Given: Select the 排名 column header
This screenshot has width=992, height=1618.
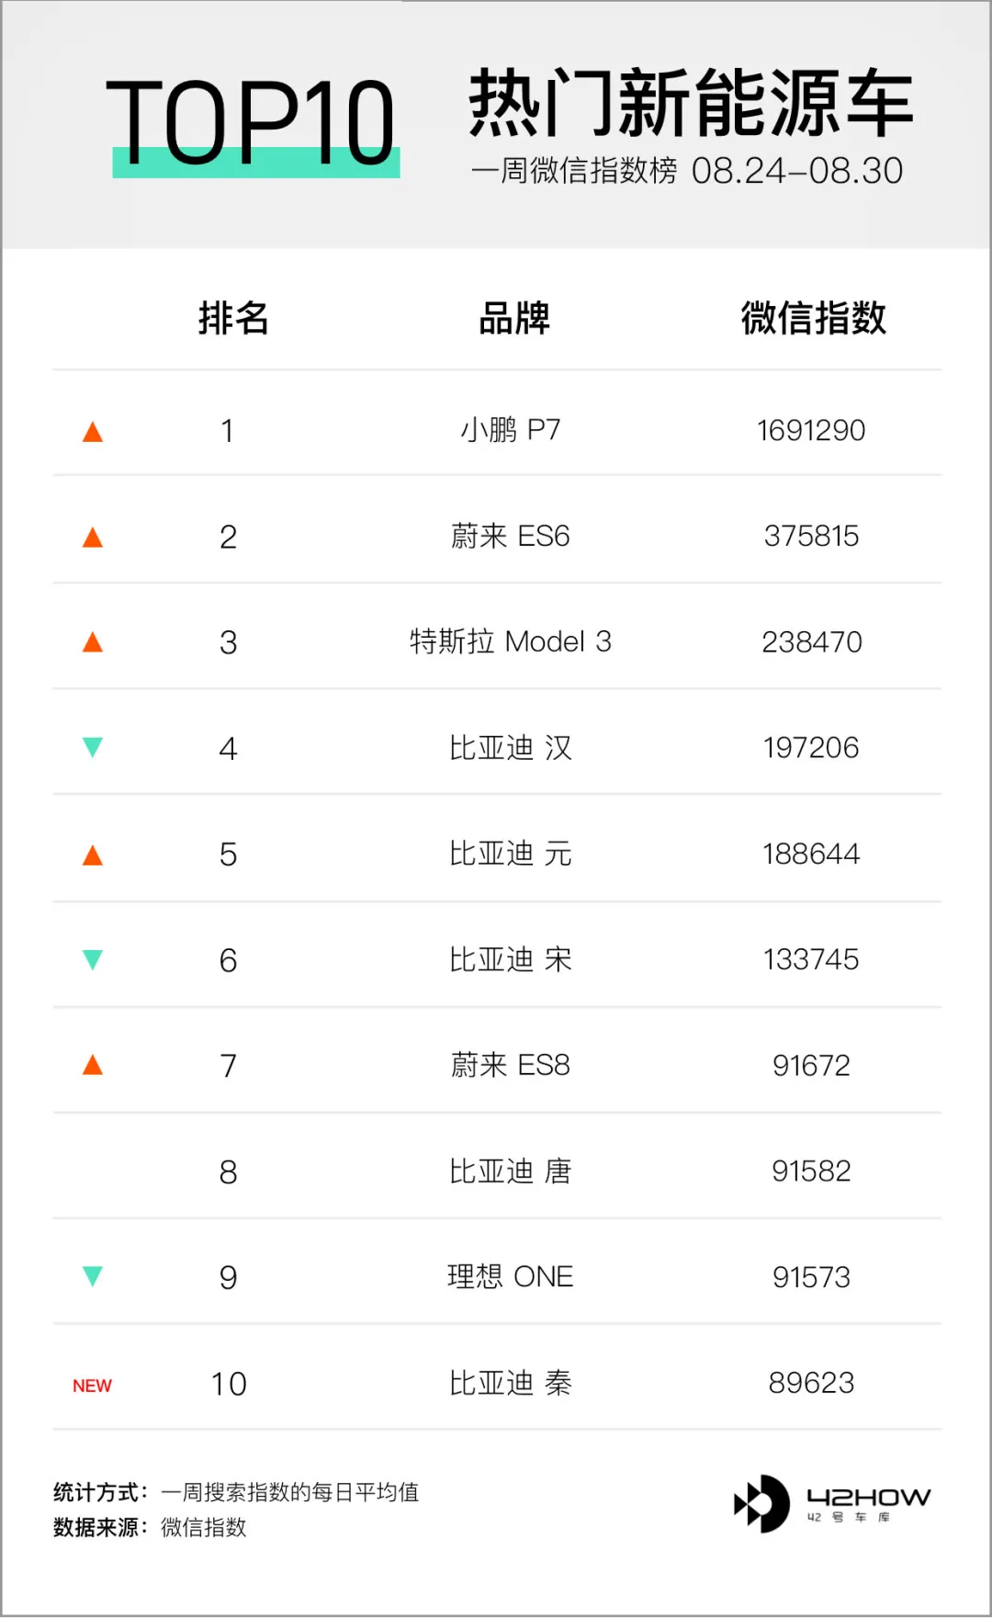Looking at the screenshot, I should coord(233,318).
